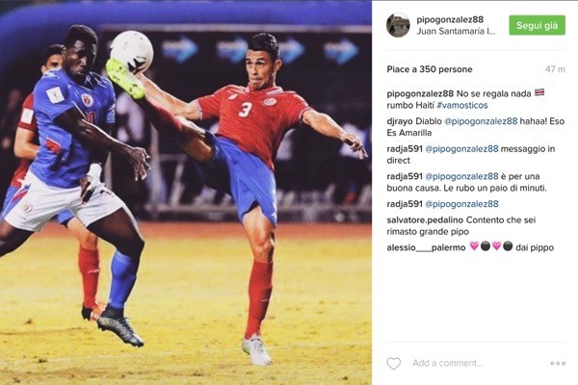Click the soccer match photo
578x385 pixels.
[x=186, y=192]
